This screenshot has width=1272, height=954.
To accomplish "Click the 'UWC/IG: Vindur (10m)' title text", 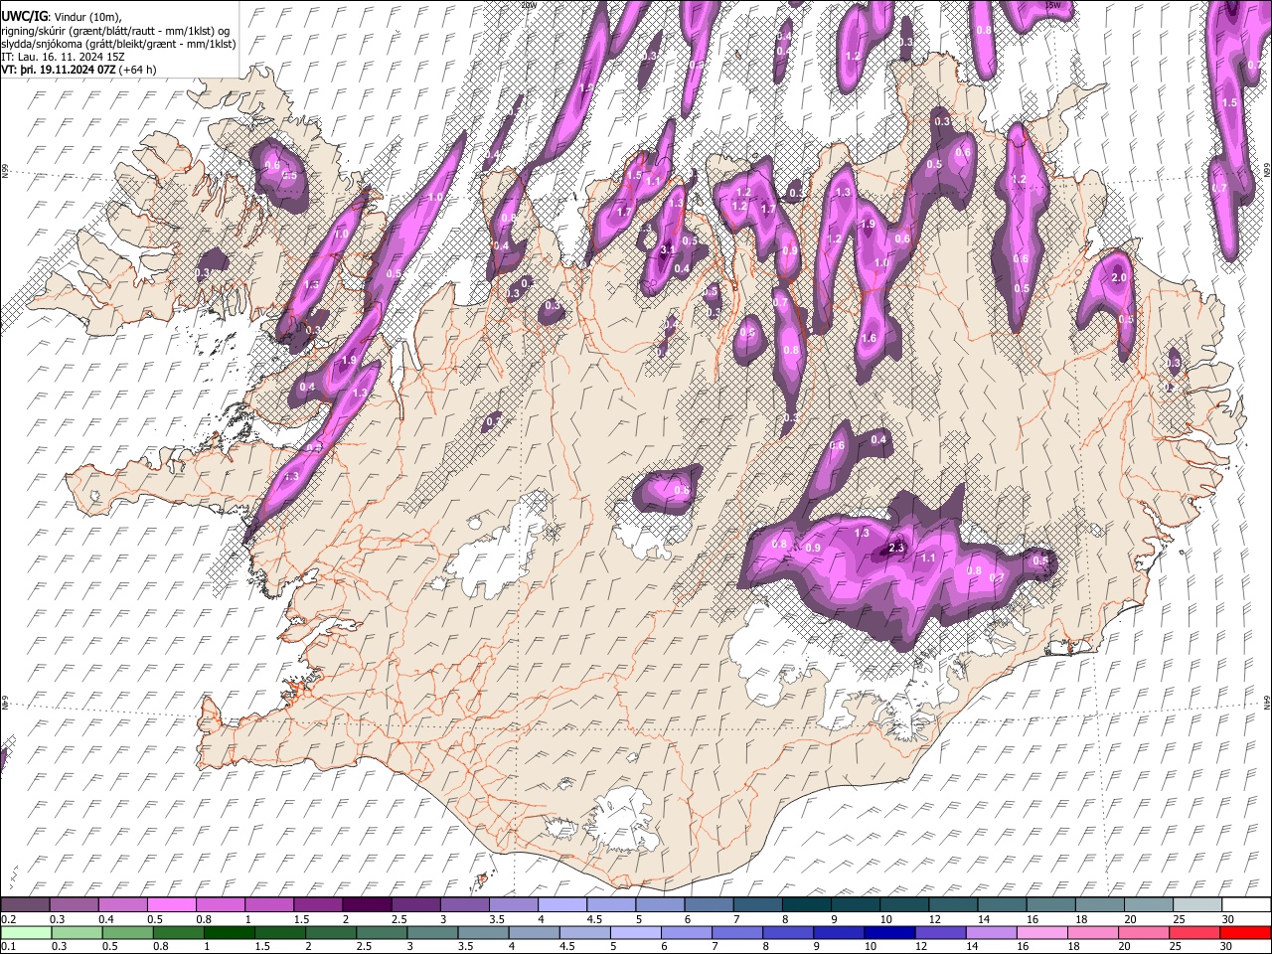I will coord(62,18).
